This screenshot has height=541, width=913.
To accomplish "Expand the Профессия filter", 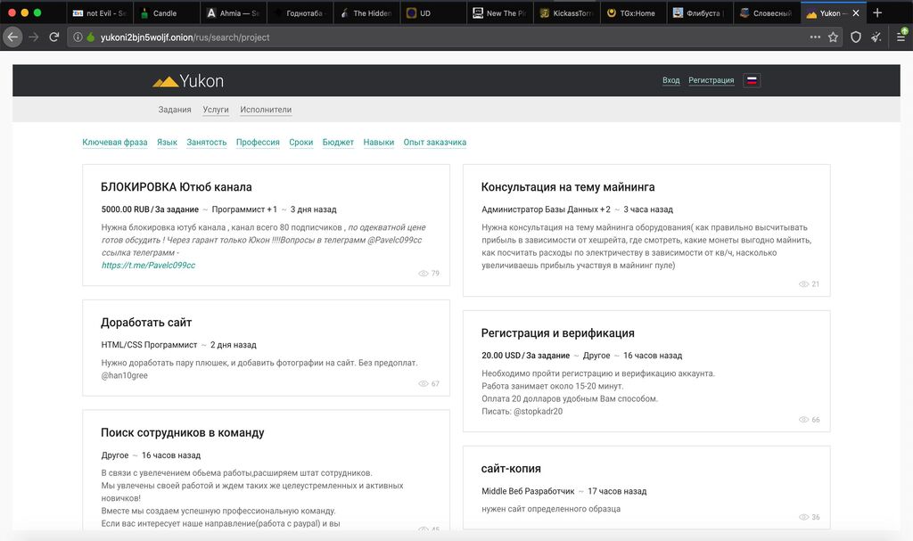I will tap(258, 143).
